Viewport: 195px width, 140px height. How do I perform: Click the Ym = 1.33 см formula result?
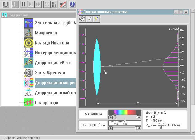[x=163, y=126]
